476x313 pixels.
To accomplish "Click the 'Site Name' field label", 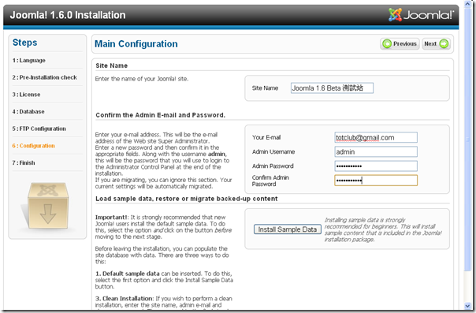I will click(x=265, y=88).
